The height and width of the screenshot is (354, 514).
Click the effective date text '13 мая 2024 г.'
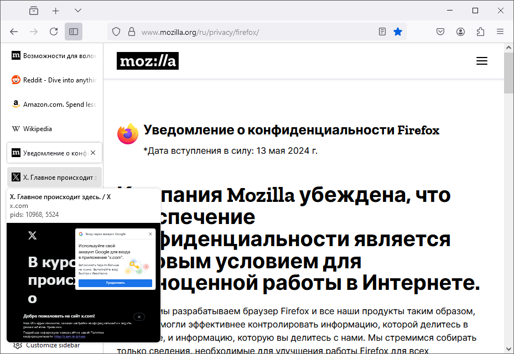[287, 151]
